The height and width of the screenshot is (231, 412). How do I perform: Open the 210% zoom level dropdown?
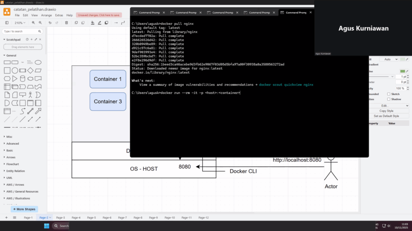[x=20, y=23]
